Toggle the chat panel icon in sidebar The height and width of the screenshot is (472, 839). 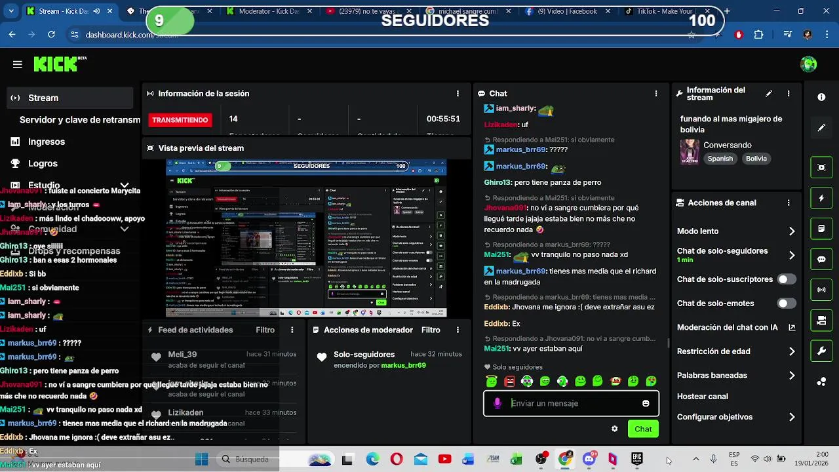821,259
